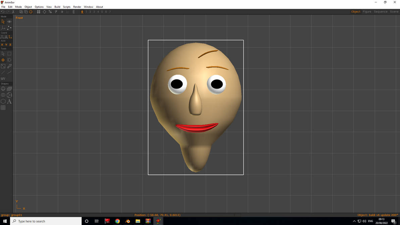400x225 pixels.
Task: Select Screen coordinates under Coord
Action: 10,37
